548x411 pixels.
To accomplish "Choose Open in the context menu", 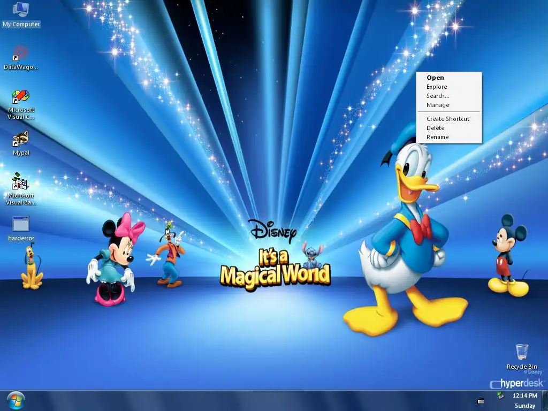I will [449, 78].
